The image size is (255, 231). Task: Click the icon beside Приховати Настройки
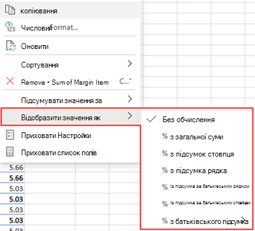tap(10, 135)
